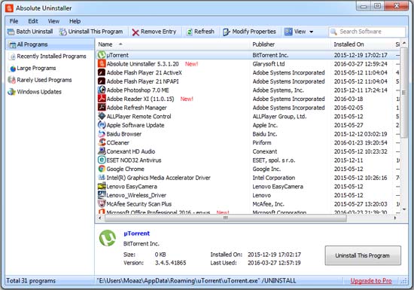
Task: Click the Total 31 programs status text
Action: (31, 281)
